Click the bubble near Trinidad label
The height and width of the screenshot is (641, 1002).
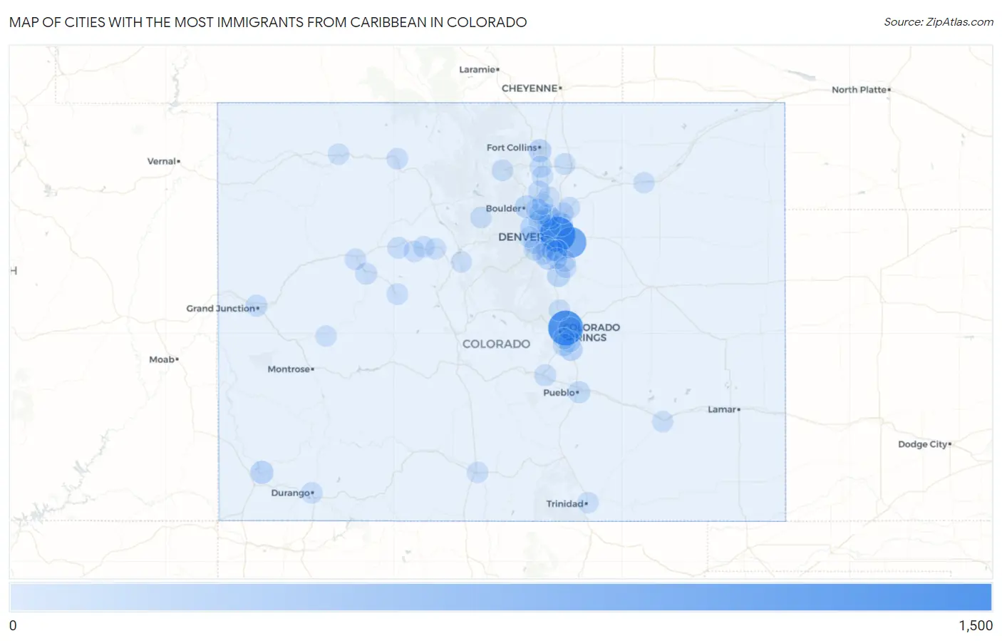click(x=587, y=503)
